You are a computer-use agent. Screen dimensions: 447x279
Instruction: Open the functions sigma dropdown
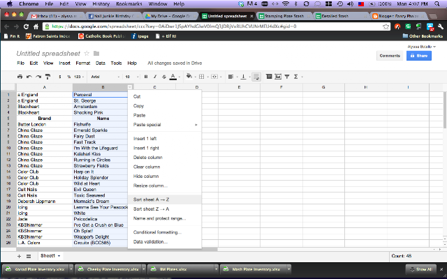click(298, 77)
